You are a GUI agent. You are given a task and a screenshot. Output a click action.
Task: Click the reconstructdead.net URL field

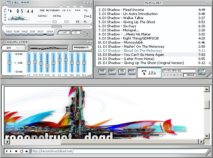[x=120, y=151]
